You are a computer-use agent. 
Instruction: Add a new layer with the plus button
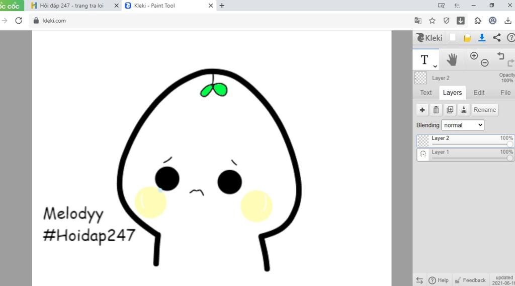point(422,110)
